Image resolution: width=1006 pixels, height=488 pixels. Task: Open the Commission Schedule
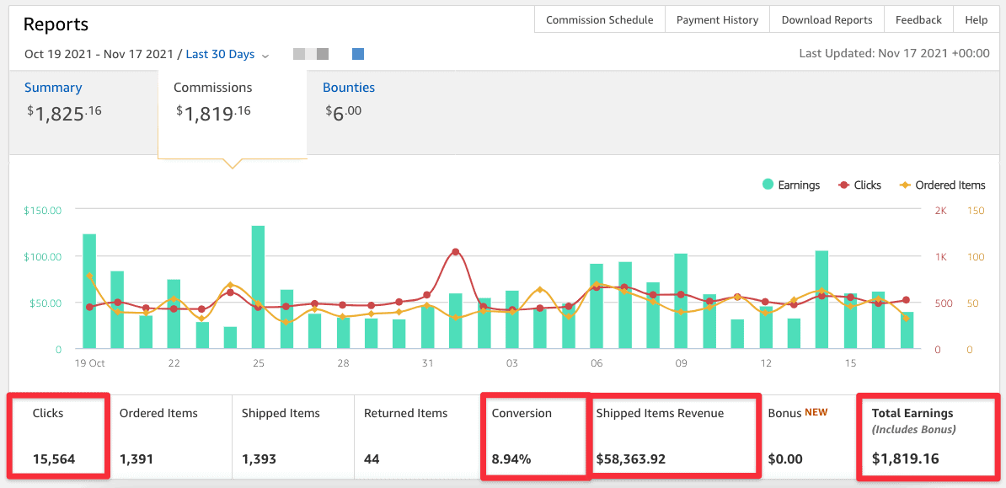[599, 19]
